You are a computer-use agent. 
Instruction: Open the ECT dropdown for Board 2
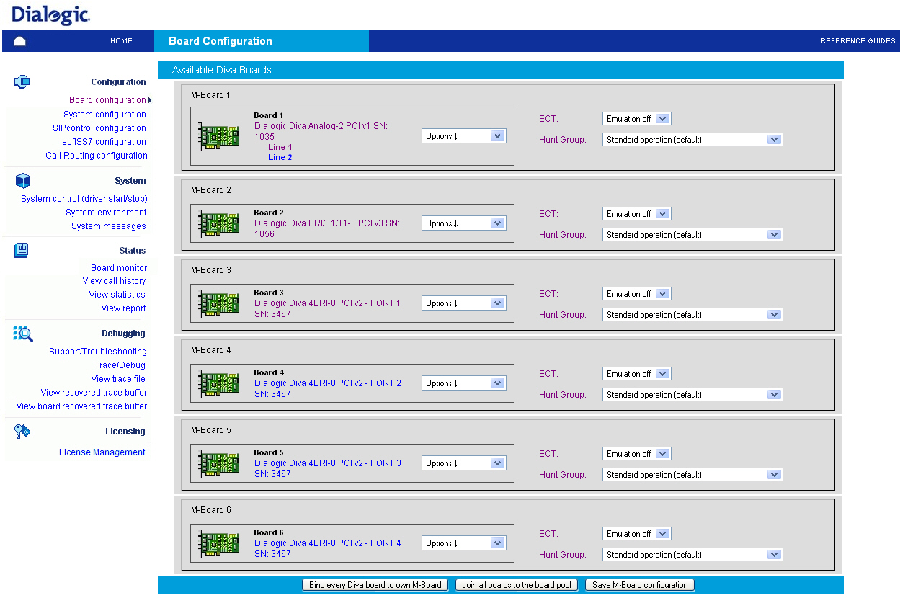(x=636, y=213)
